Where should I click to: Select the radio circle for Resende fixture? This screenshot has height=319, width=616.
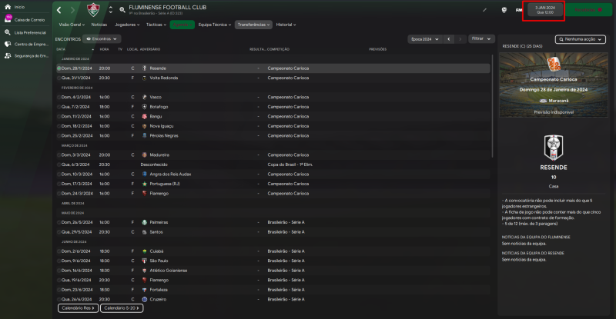pos(59,68)
